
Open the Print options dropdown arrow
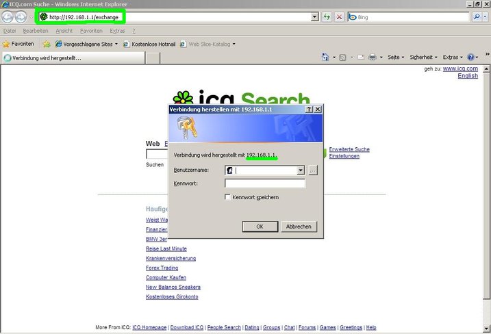tap(381, 57)
